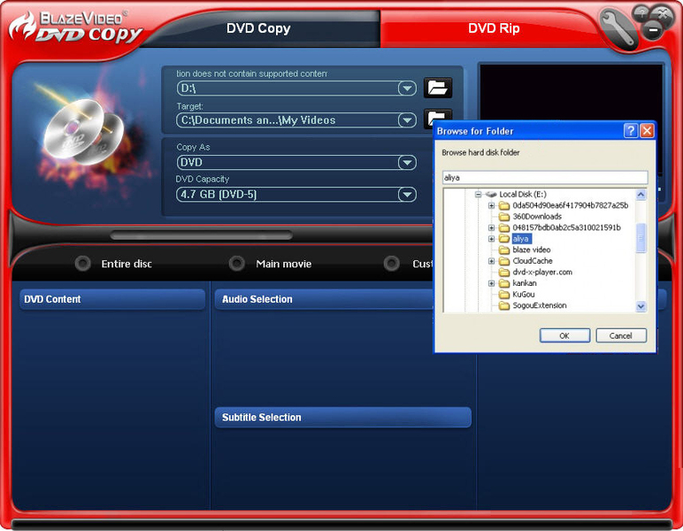Viewport: 683px width, 531px height.
Task: Switch to the DVD Rip tab
Action: pyautogui.click(x=494, y=28)
